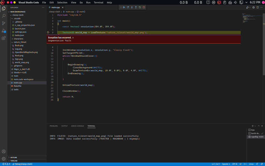Open the Search sidebar icon
Screen dimensions: 265x166
coord(4,15)
